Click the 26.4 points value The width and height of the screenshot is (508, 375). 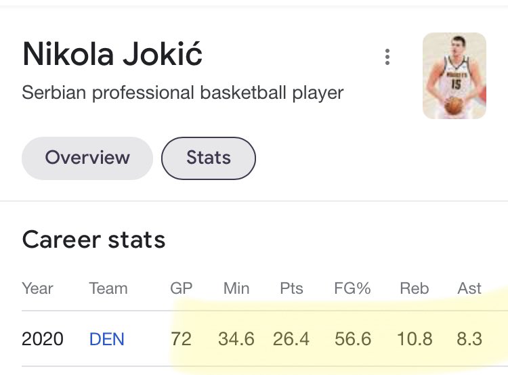pyautogui.click(x=291, y=339)
